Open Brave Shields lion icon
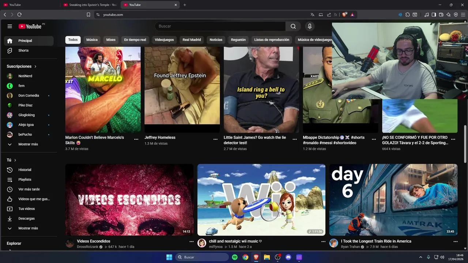Screen dimensions: 468x263 [x=344, y=15]
